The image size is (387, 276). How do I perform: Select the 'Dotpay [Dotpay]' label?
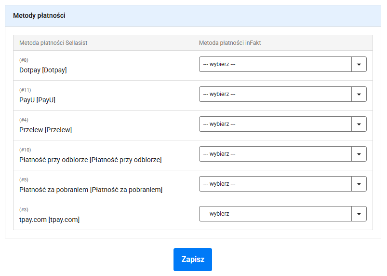pyautogui.click(x=43, y=70)
